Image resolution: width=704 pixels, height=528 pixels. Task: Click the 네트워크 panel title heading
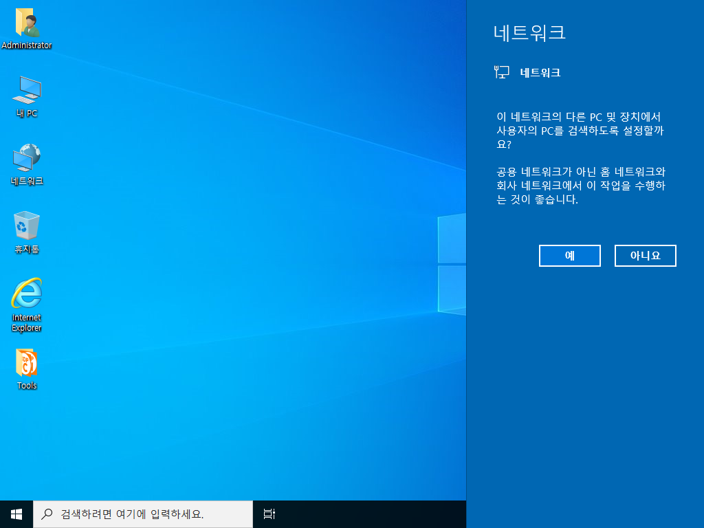click(x=529, y=33)
